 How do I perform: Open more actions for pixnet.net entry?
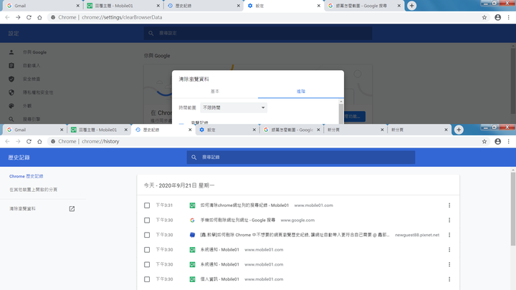[449, 235]
